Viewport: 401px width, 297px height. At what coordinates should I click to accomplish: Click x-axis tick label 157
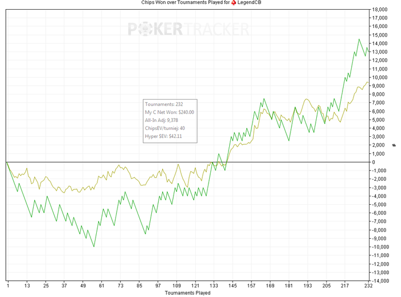point(251,286)
